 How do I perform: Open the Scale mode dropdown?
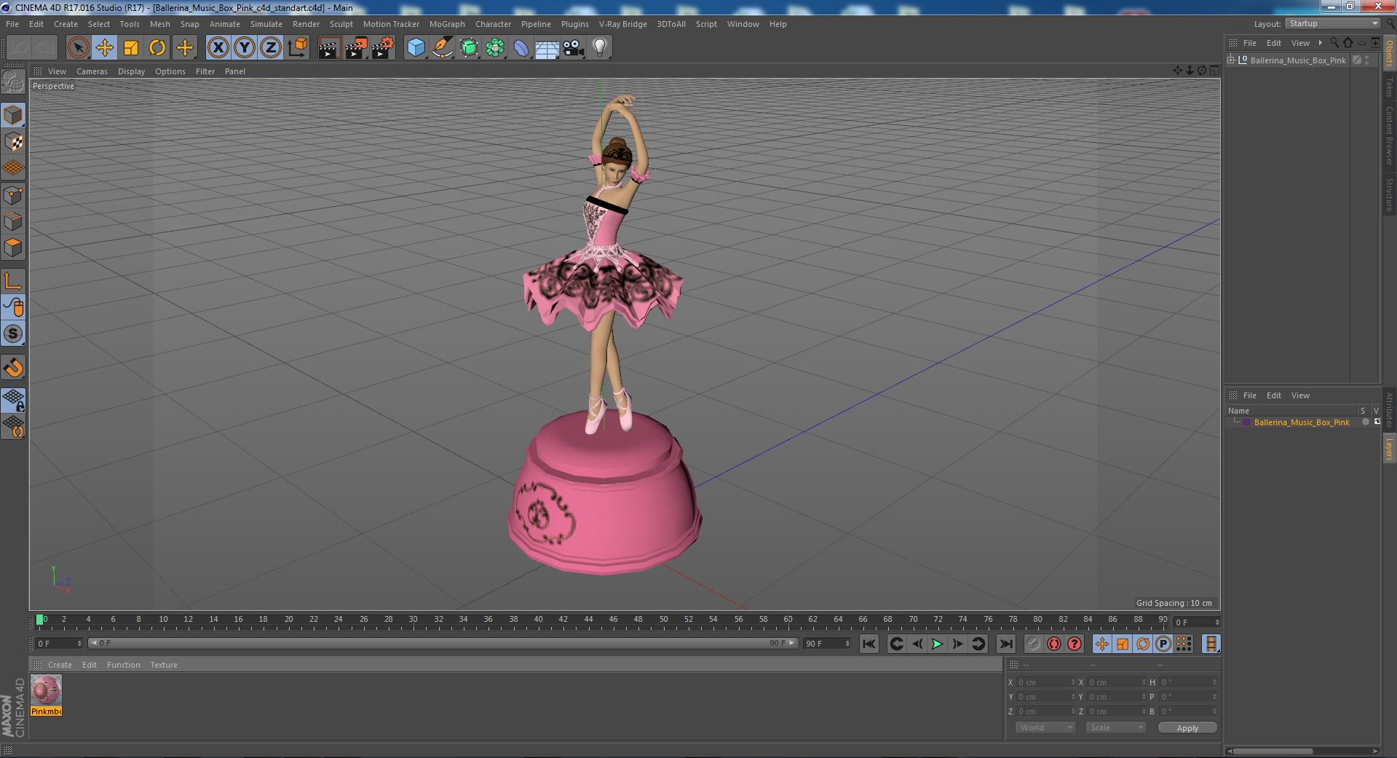click(x=1115, y=727)
